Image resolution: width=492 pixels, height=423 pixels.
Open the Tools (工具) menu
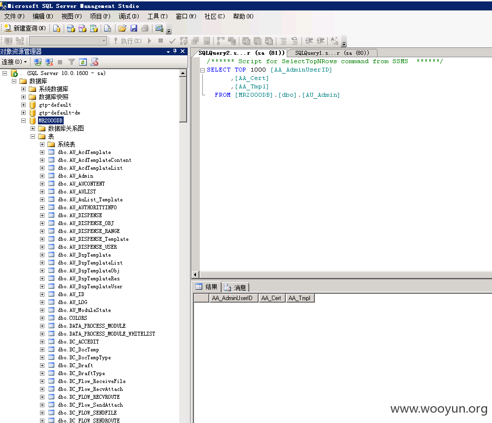click(157, 16)
